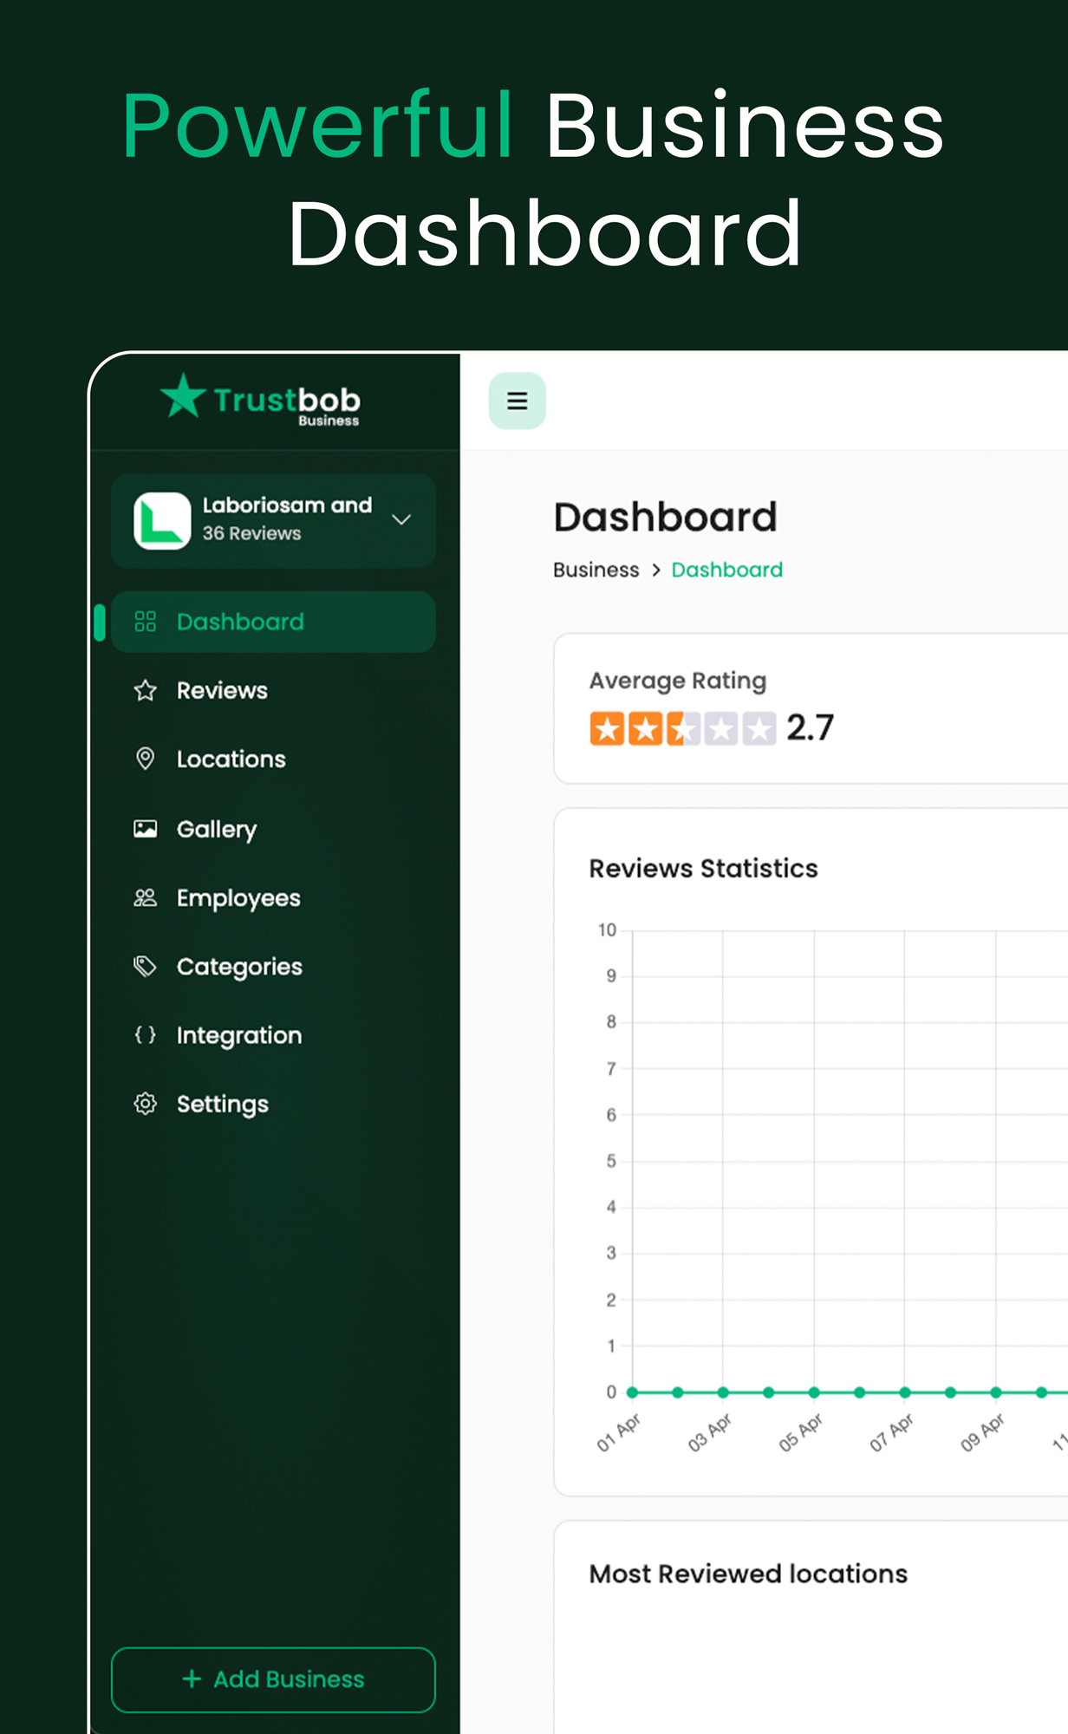Click the fifth grey rating star
This screenshot has width=1068, height=1734.
coord(759,729)
